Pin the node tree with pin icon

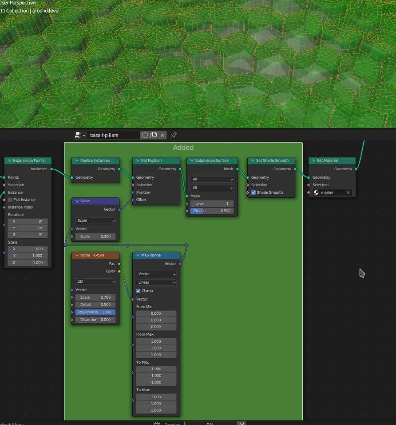click(x=174, y=135)
